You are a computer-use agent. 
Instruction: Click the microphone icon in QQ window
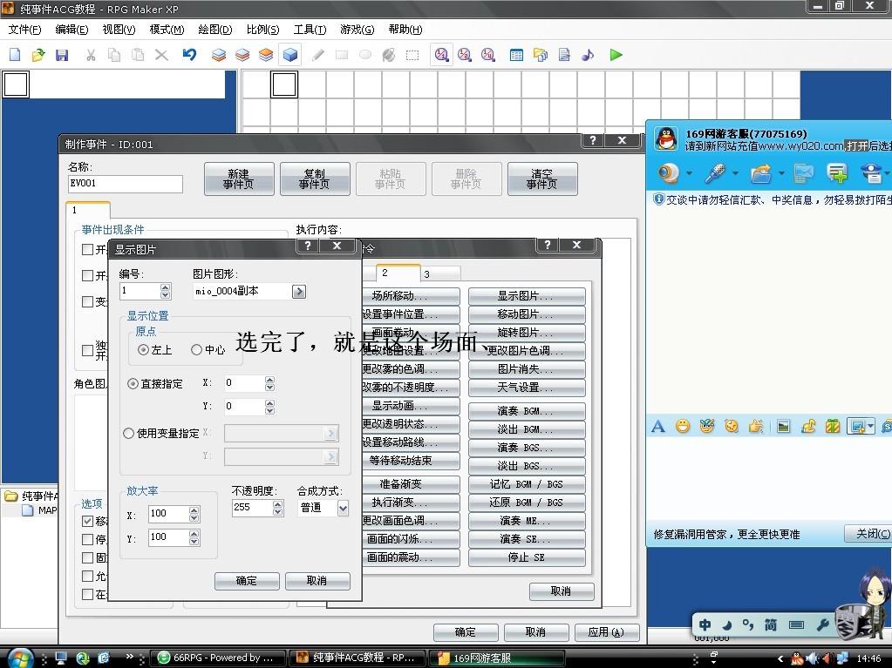click(714, 172)
